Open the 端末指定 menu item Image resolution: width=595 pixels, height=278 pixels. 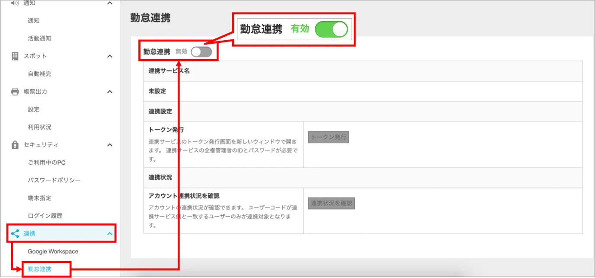[x=40, y=198]
